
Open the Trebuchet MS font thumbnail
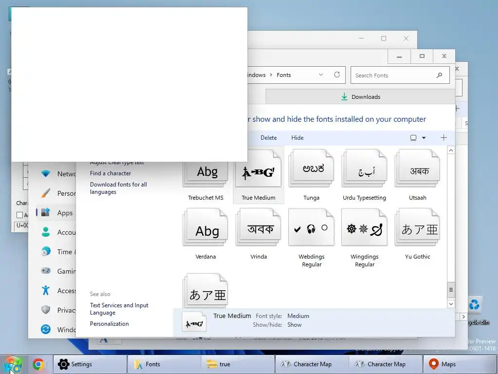click(205, 174)
